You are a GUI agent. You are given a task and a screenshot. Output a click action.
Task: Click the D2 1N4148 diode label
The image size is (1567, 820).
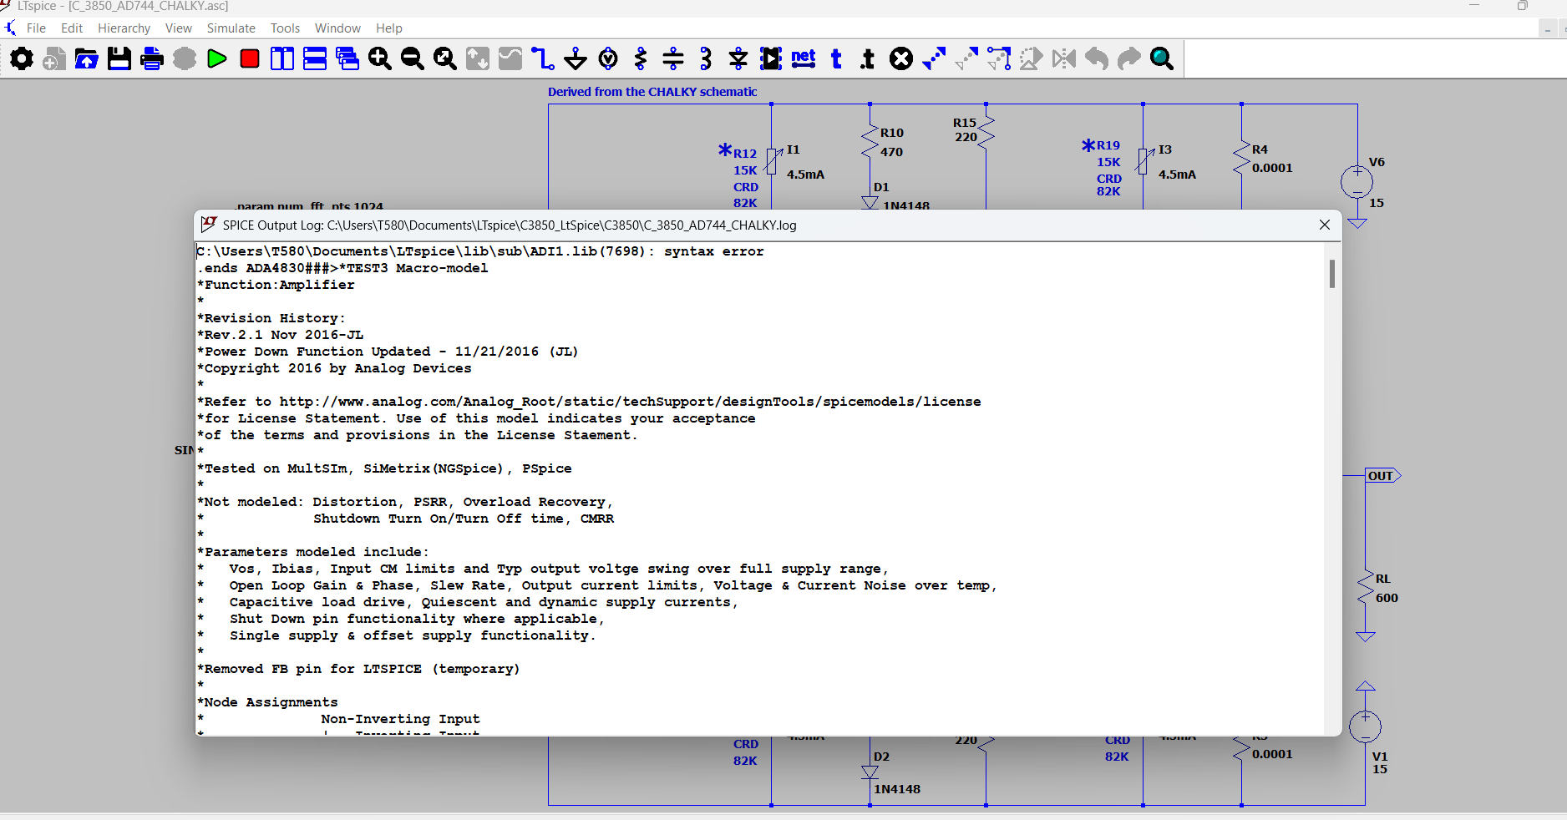(x=896, y=773)
